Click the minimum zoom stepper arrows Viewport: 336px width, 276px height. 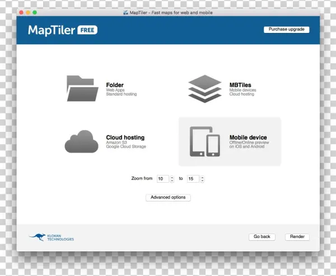(x=172, y=179)
